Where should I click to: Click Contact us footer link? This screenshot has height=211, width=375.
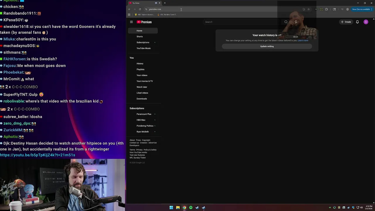(134, 143)
